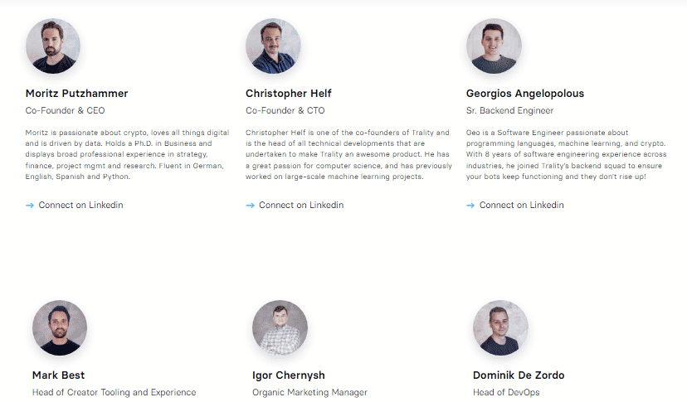Select the Georgios Angelopolous name heading
Viewport: 687px width, 402px height.
tap(525, 94)
